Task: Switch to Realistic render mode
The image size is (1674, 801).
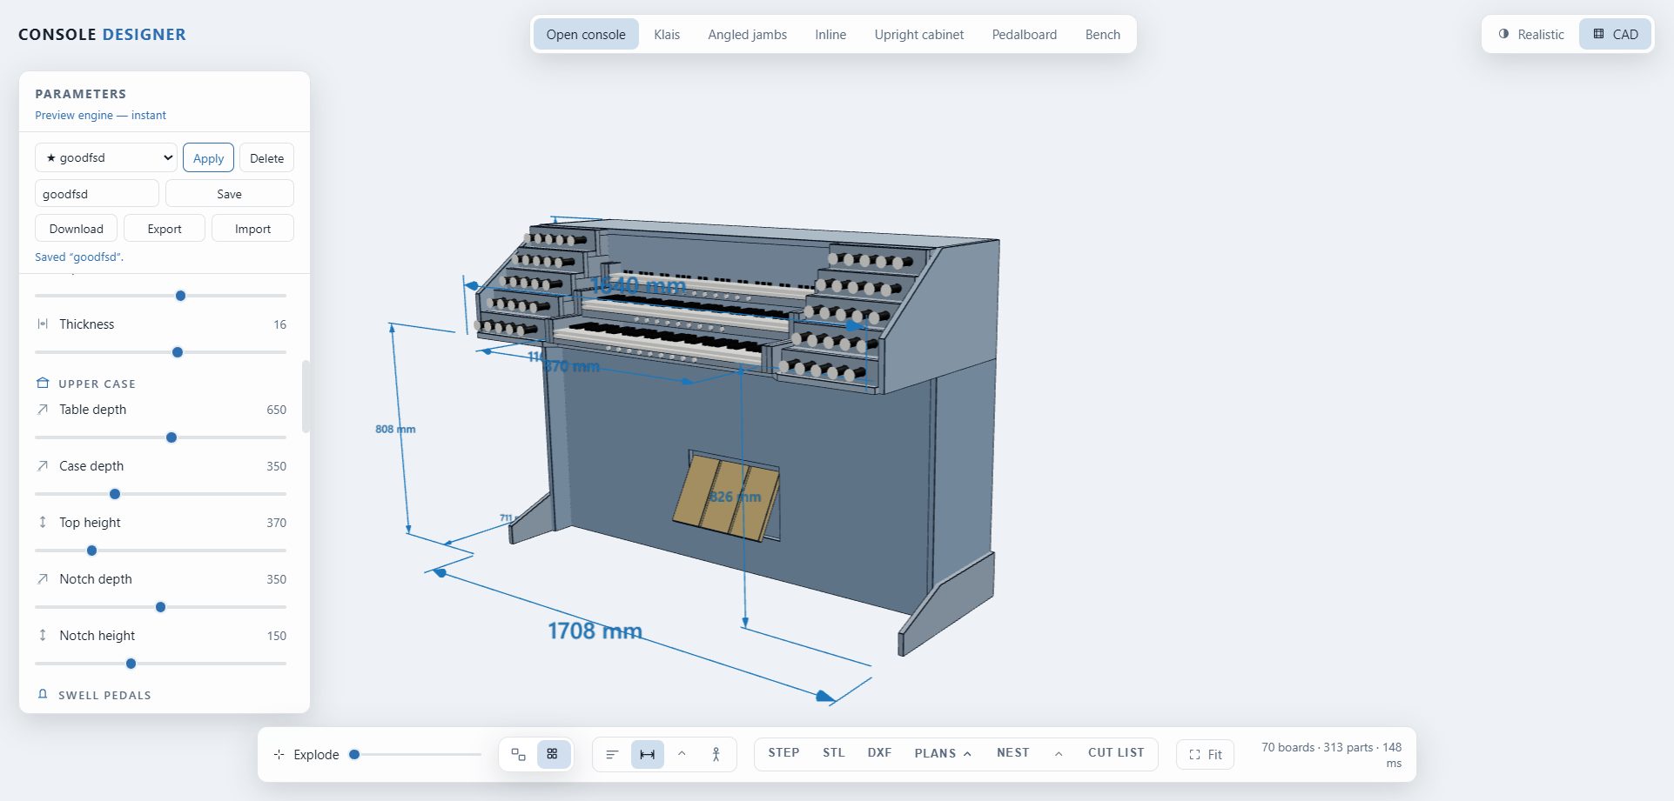Action: (x=1531, y=35)
